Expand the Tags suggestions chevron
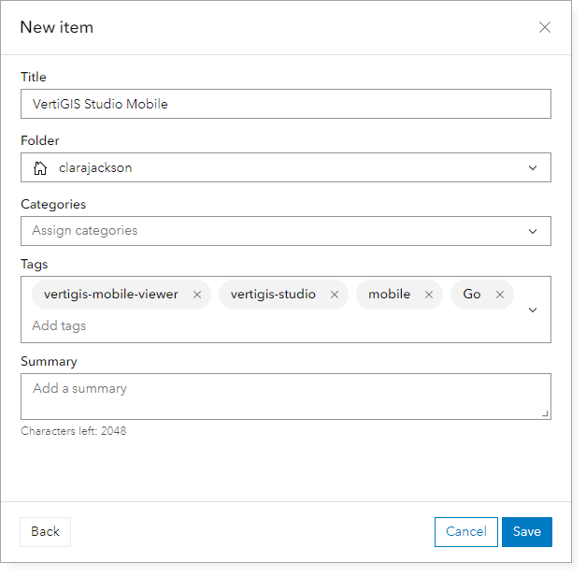The height and width of the screenshot is (577, 586). click(533, 310)
